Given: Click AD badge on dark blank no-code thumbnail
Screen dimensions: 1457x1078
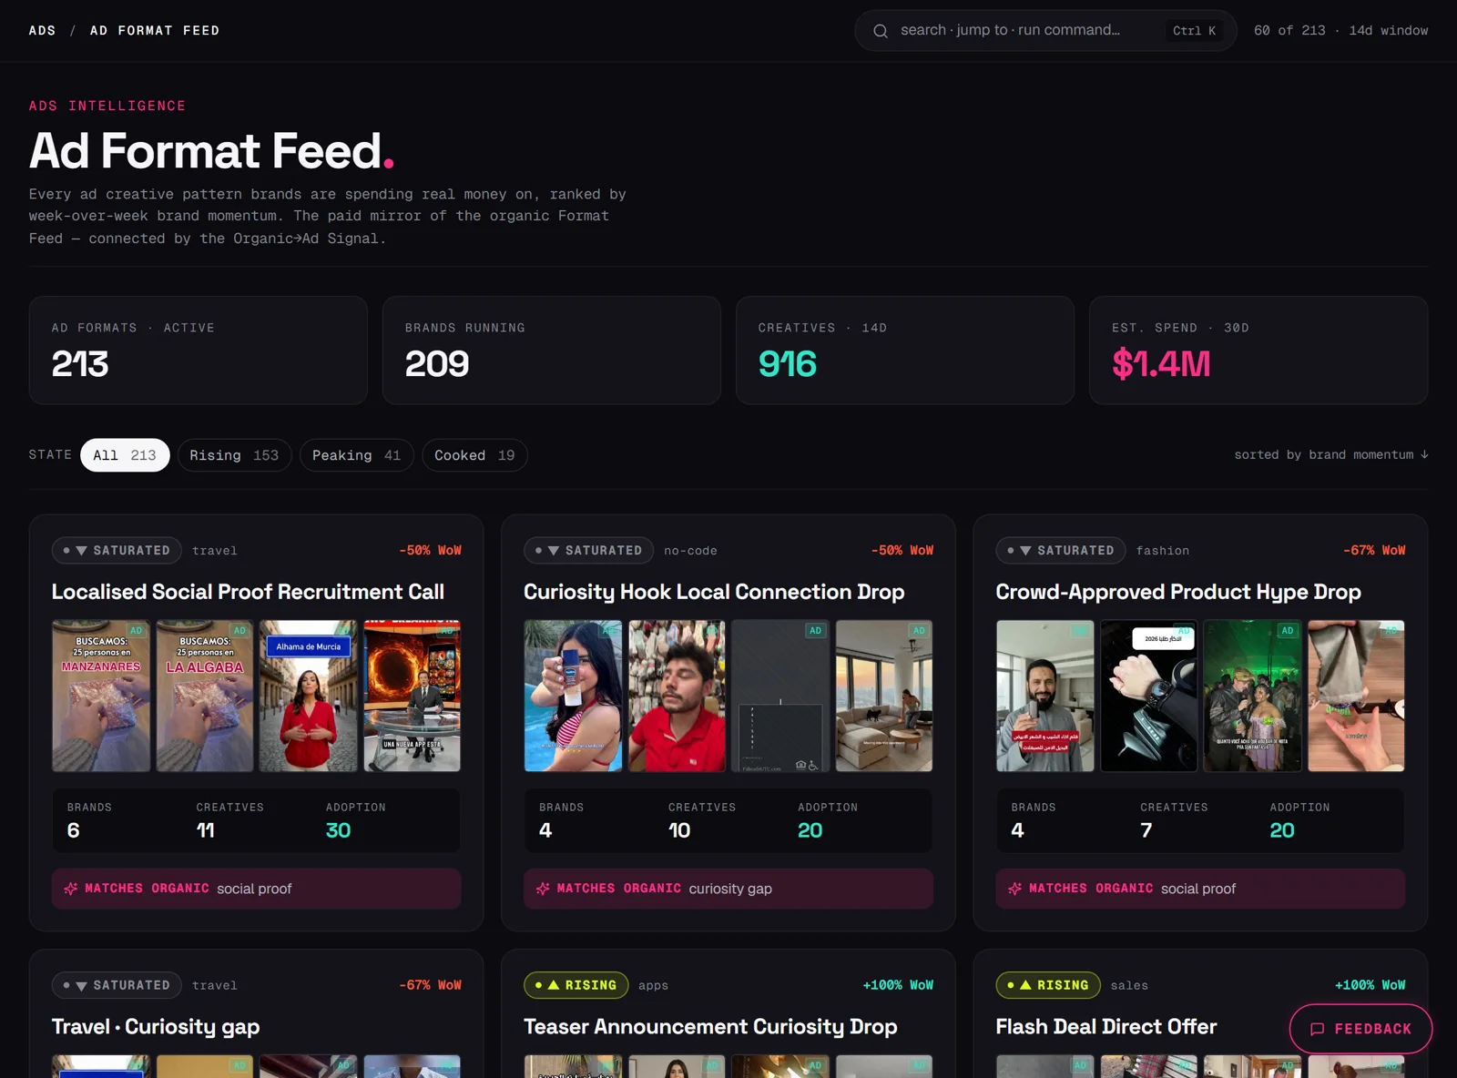Looking at the screenshot, I should click(x=816, y=630).
